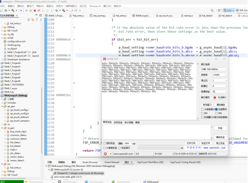Screen dimensions: 248x183
Task: Switch to the startup.c editor tab
Action: click(x=187, y=16)
